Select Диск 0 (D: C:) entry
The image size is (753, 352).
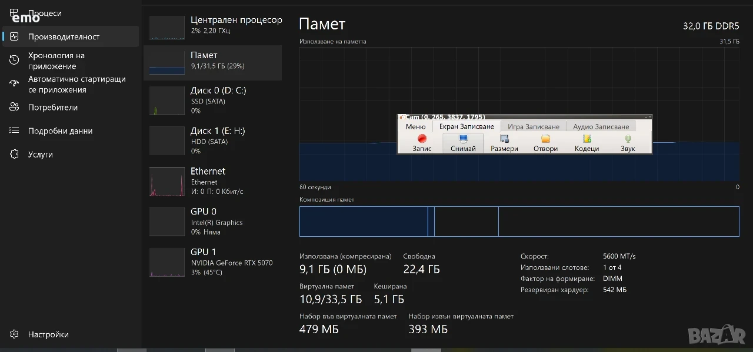(x=213, y=100)
